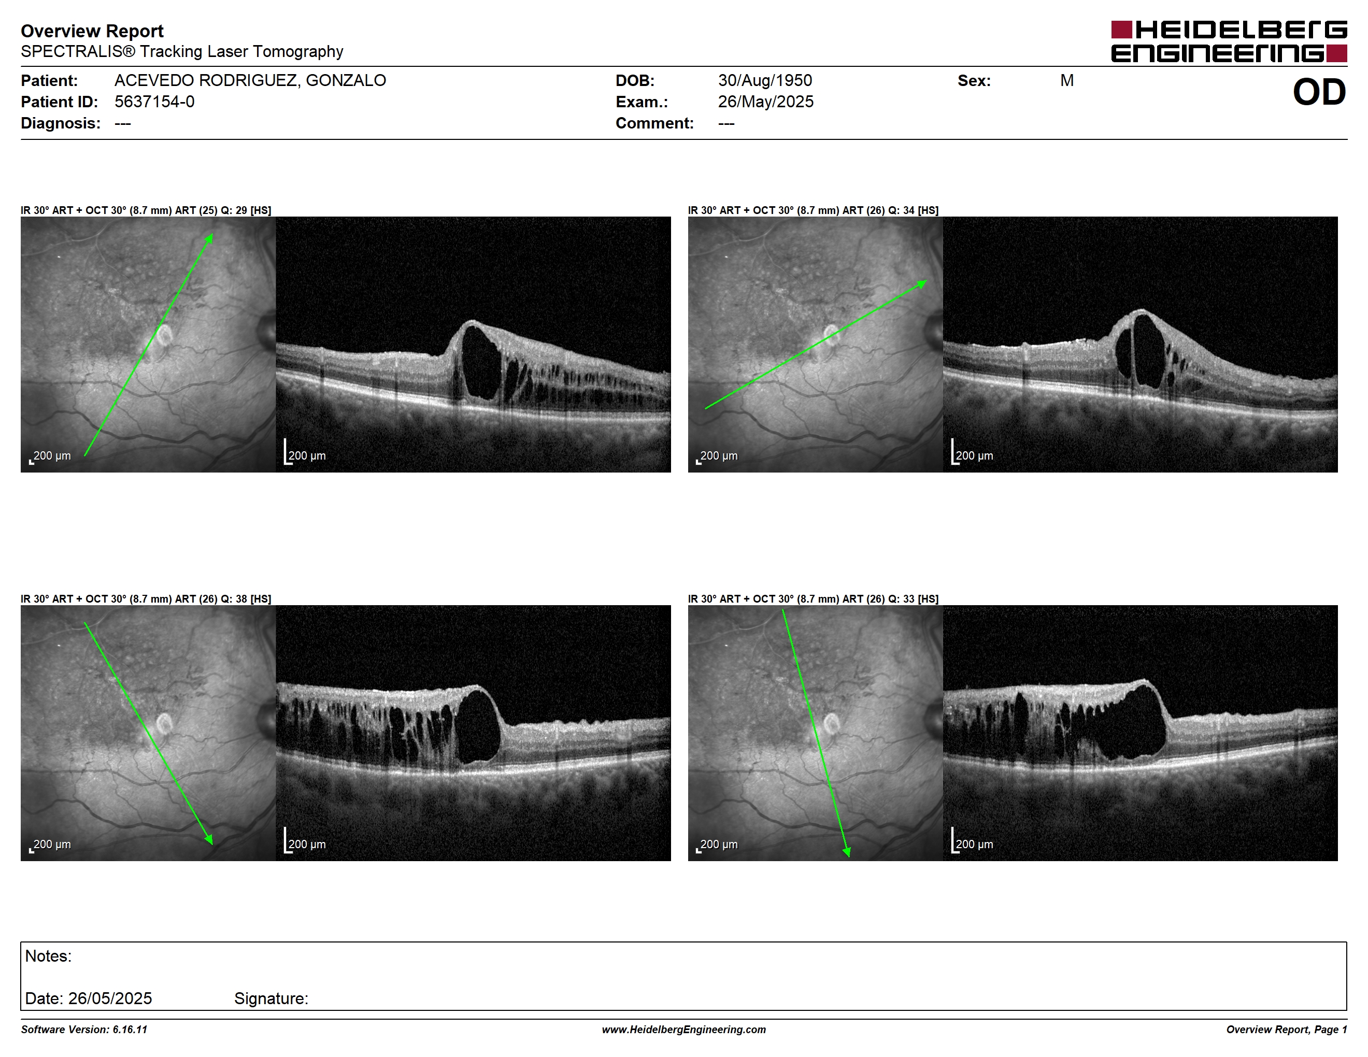Click the Overview Report title
This screenshot has height=1057, width=1368.
92,31
